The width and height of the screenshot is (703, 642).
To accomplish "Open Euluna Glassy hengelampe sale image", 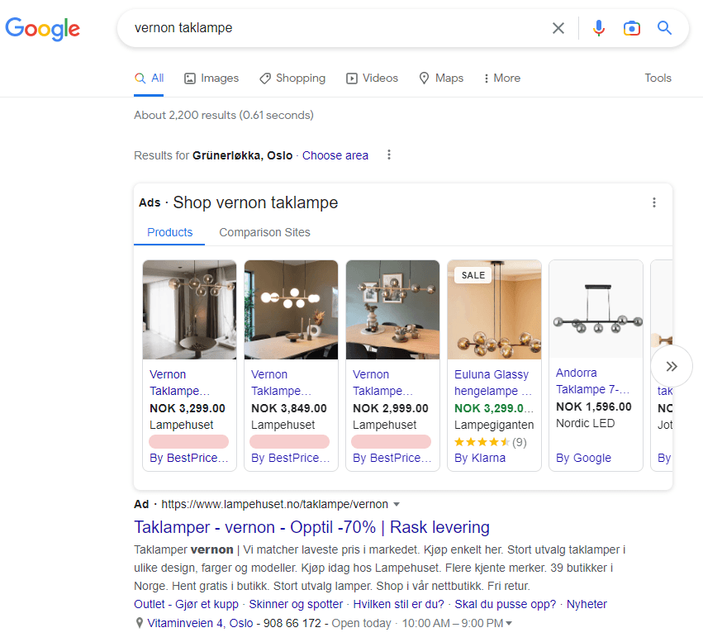I will [x=495, y=310].
